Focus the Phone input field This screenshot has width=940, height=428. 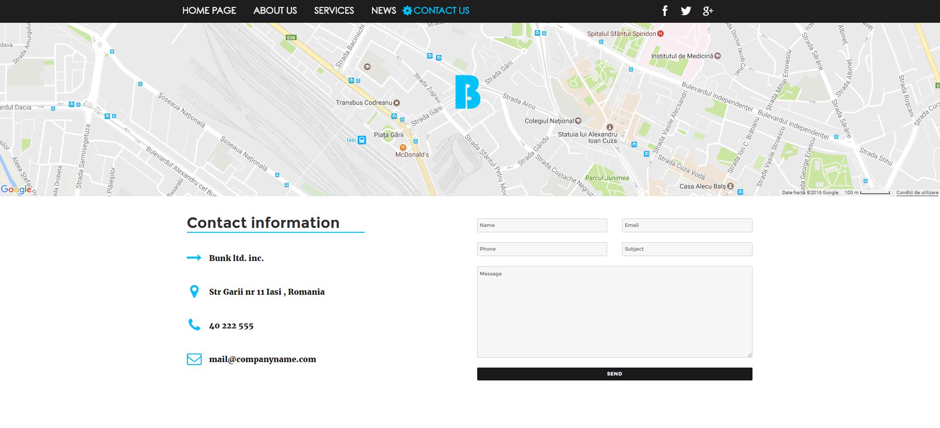click(x=542, y=249)
